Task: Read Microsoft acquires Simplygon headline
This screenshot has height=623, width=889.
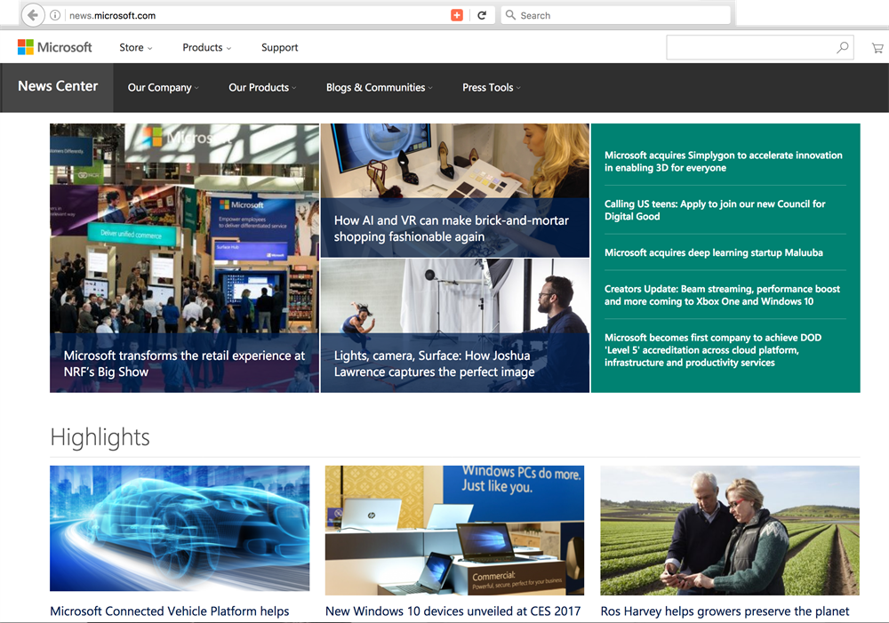Action: pos(723,162)
